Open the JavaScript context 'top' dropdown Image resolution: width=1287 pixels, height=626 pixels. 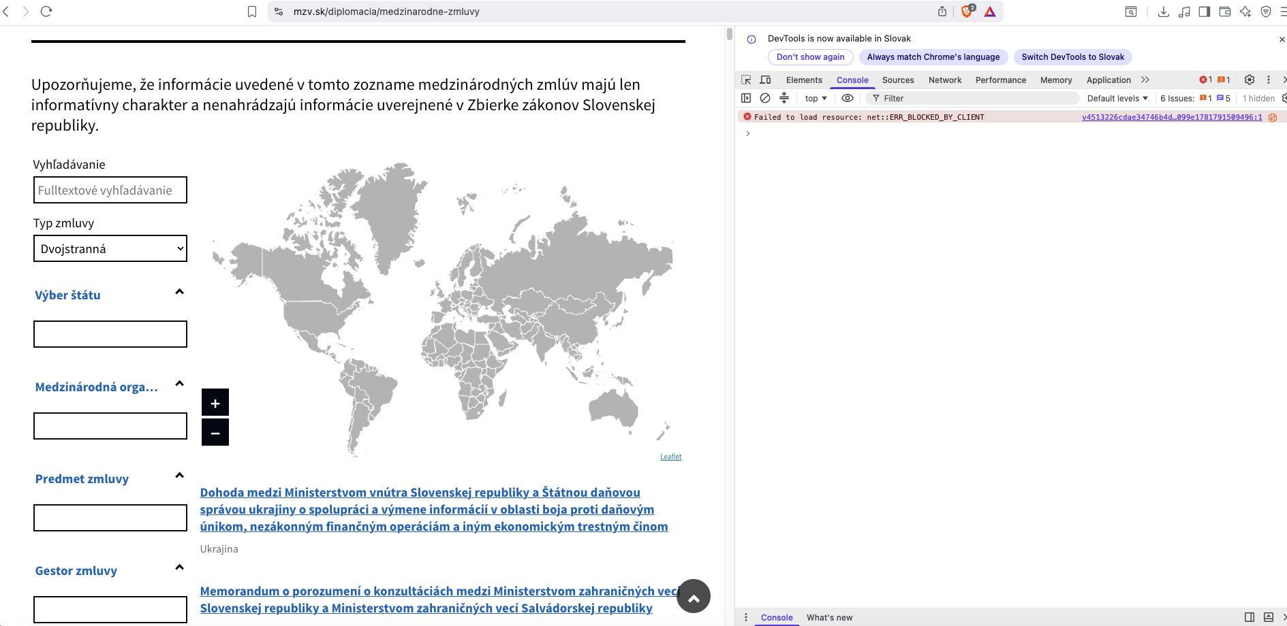[x=816, y=98]
